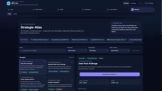Click Interaktiv badge on Lending-Liquidation card
The height and width of the screenshot is (91, 162).
(x=51, y=89)
